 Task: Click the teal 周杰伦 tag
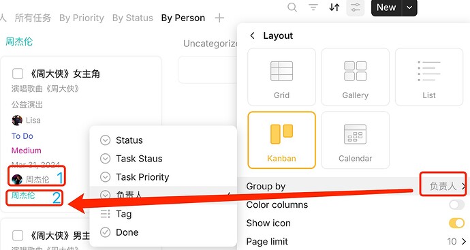tap(23, 196)
